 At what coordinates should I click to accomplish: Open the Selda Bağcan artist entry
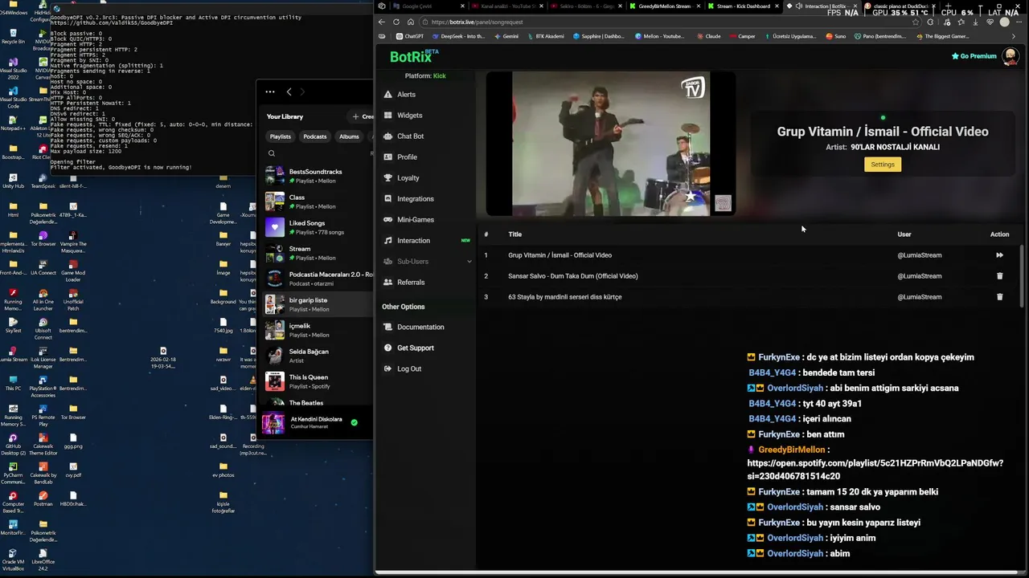319,356
